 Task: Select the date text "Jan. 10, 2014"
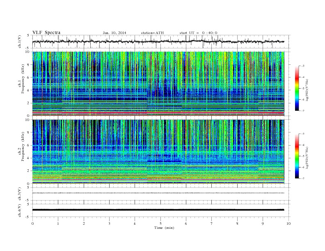pyautogui.click(x=114, y=33)
